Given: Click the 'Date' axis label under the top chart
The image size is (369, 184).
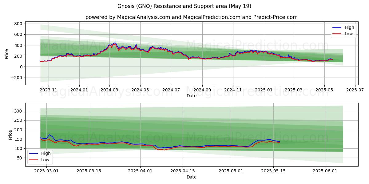Looking at the screenshot, I should 192,96.
